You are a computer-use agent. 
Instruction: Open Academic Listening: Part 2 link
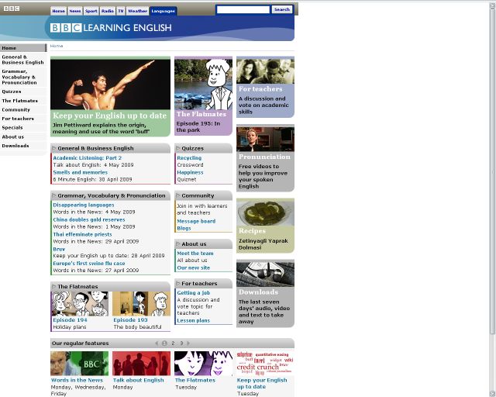(x=88, y=157)
